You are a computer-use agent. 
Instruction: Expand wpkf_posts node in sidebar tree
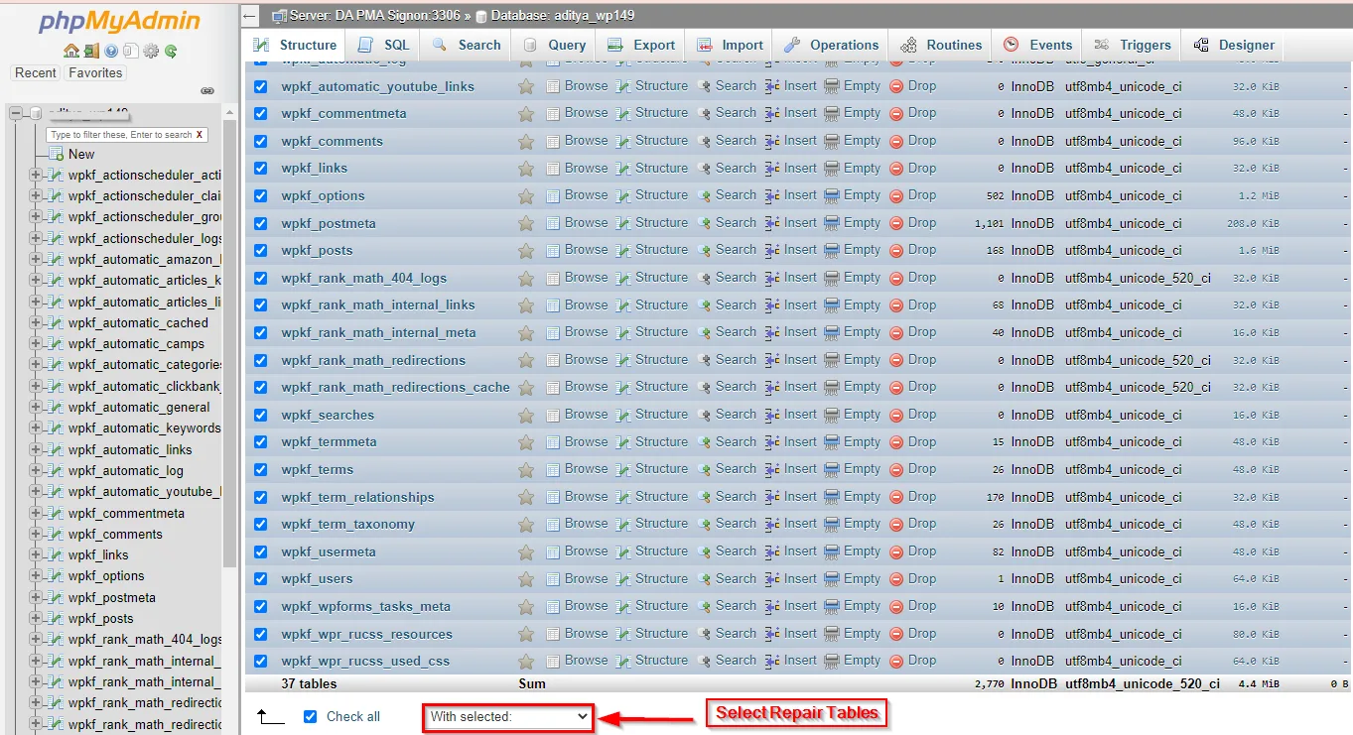[36, 618]
